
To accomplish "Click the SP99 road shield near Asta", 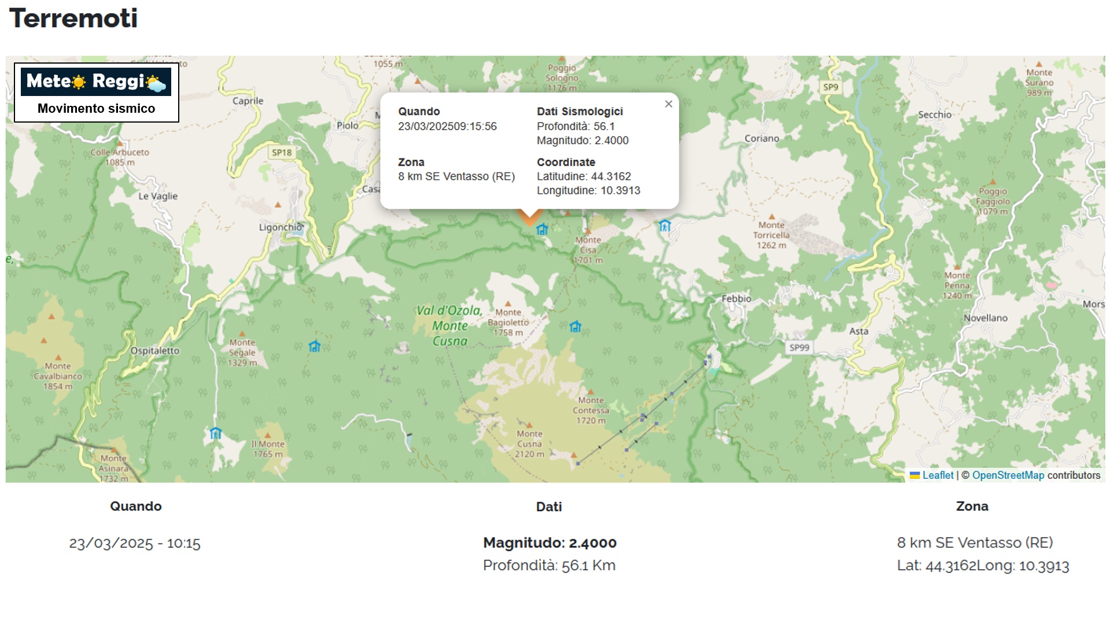I will click(x=799, y=348).
